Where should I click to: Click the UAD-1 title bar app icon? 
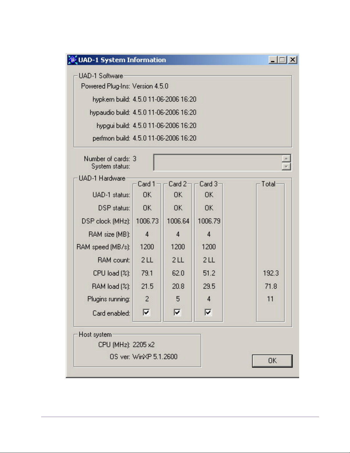click(x=73, y=60)
